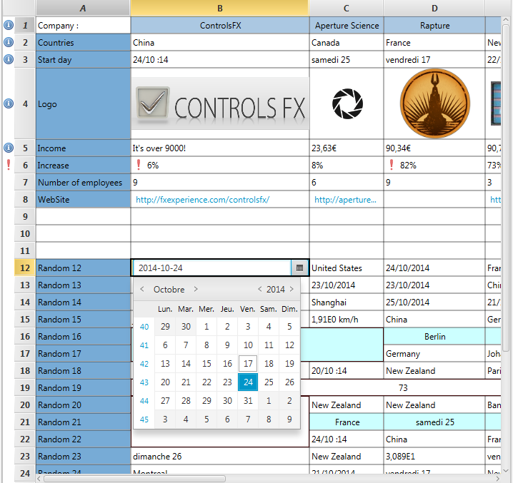Click the ControlsFX logo image

click(220, 103)
